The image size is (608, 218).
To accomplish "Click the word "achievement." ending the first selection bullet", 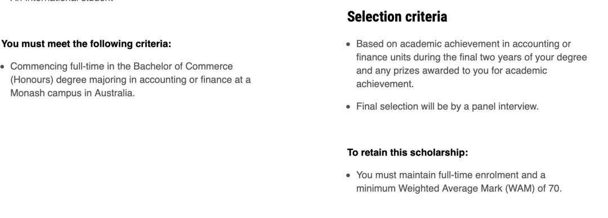I will tap(385, 84).
